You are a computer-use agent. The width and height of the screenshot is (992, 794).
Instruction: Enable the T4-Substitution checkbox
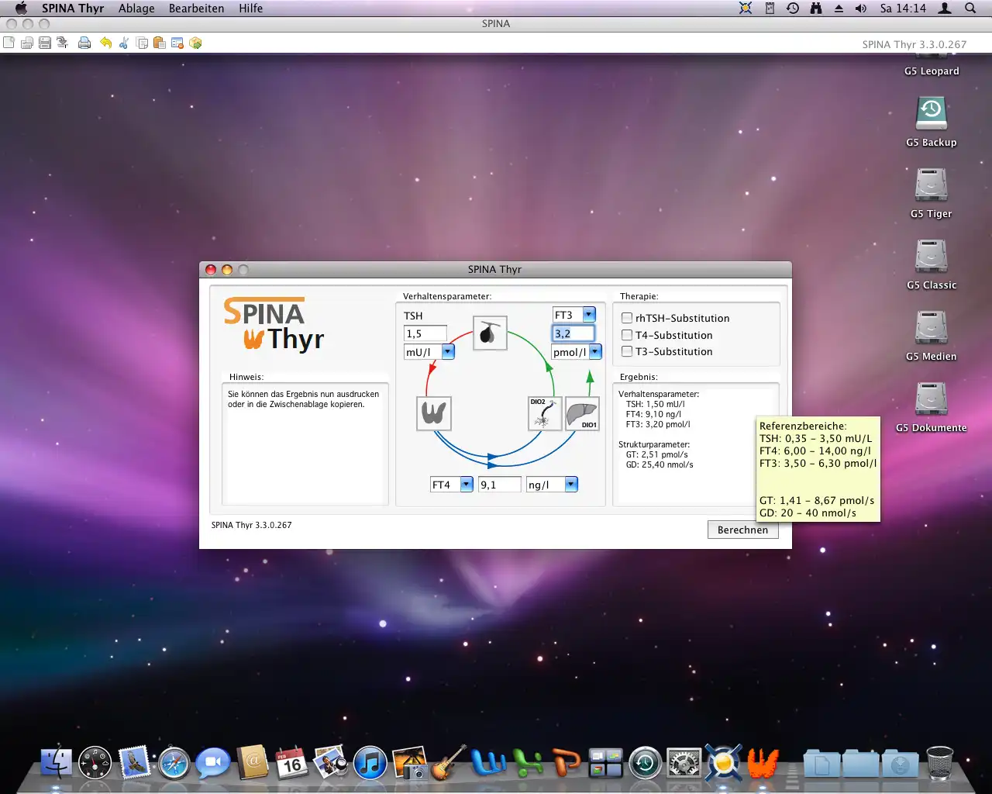coord(627,335)
